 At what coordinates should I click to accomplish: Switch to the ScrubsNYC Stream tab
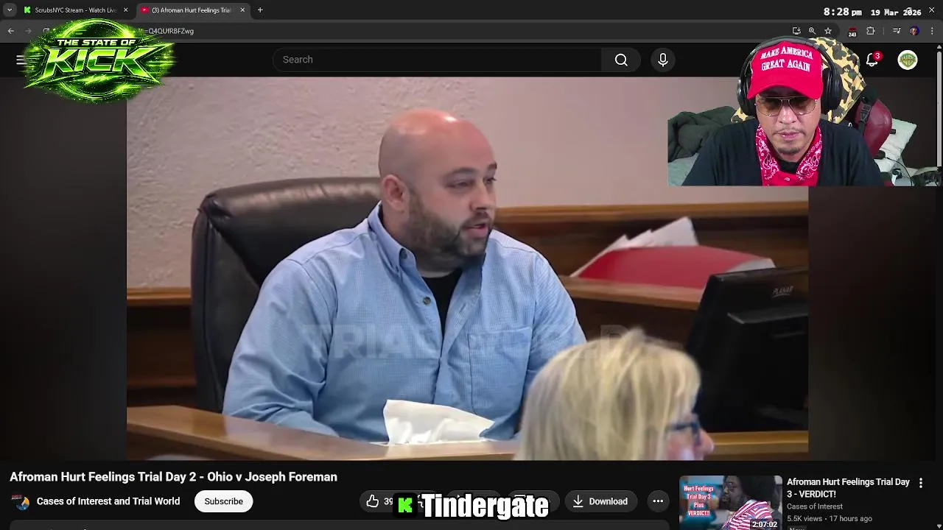pyautogui.click(x=75, y=10)
